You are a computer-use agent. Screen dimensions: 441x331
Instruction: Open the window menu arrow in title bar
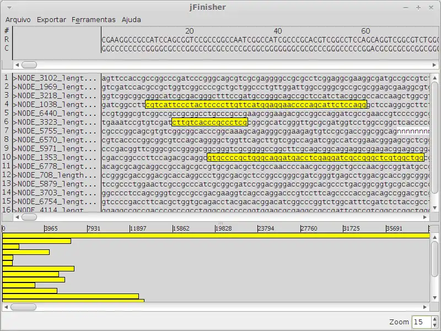[x=9, y=8]
